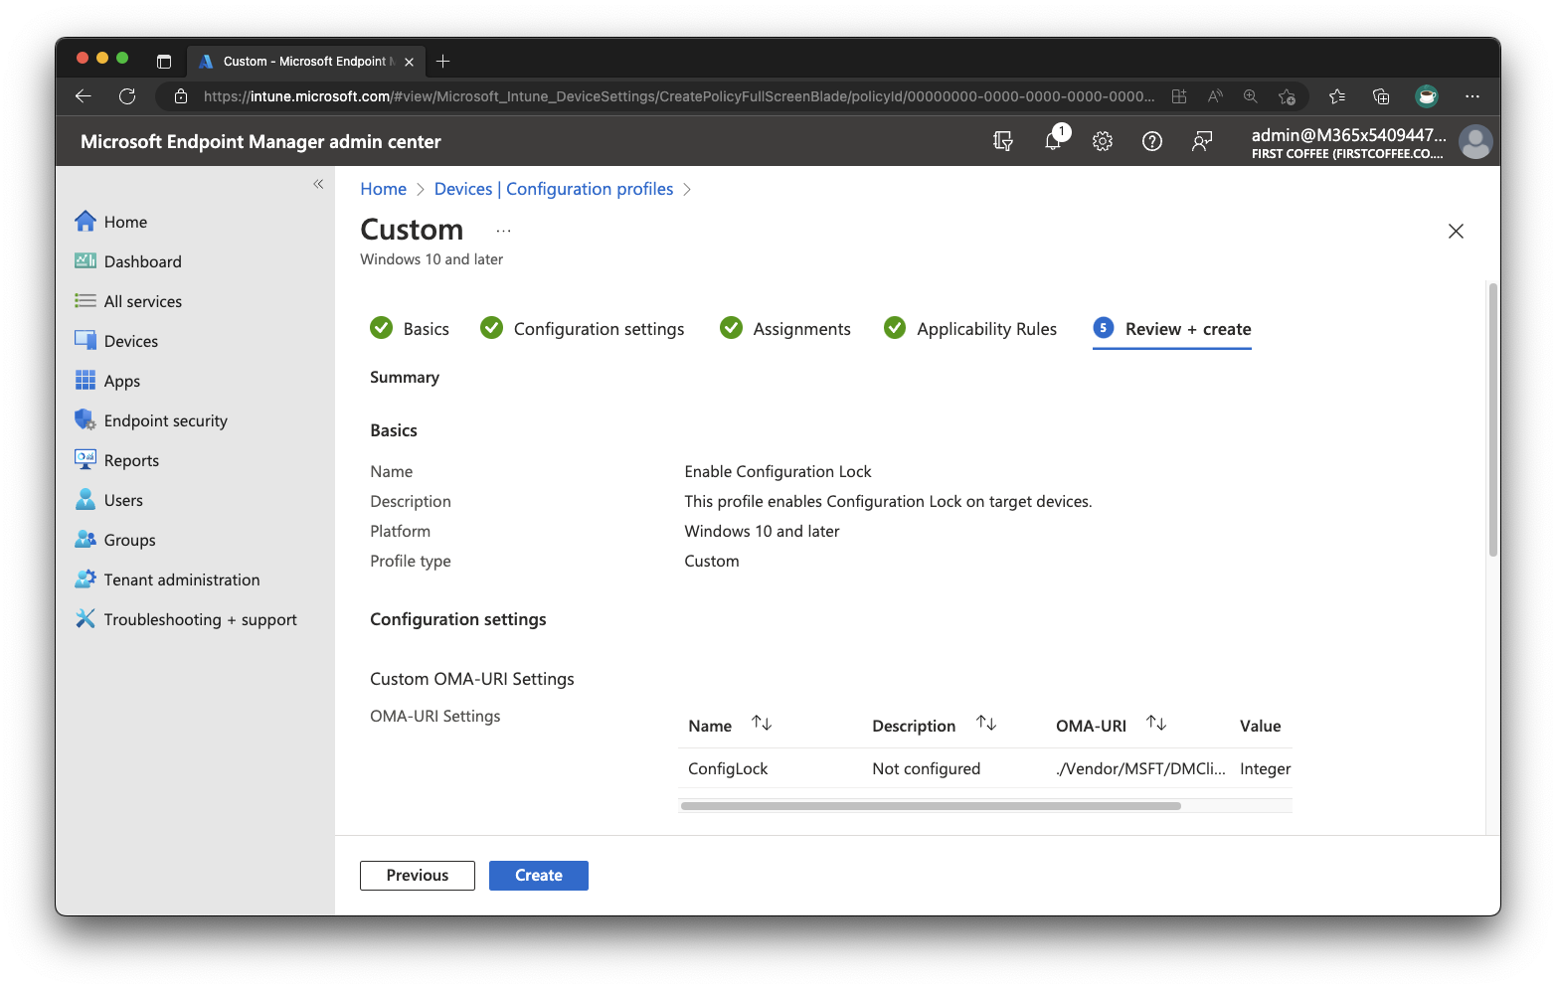This screenshot has width=1556, height=989.
Task: Open the settings gear in the top bar
Action: click(x=1103, y=140)
